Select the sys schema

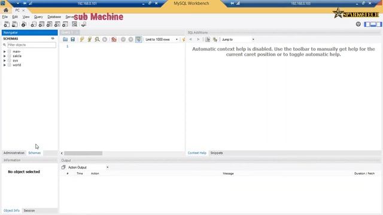(15, 60)
